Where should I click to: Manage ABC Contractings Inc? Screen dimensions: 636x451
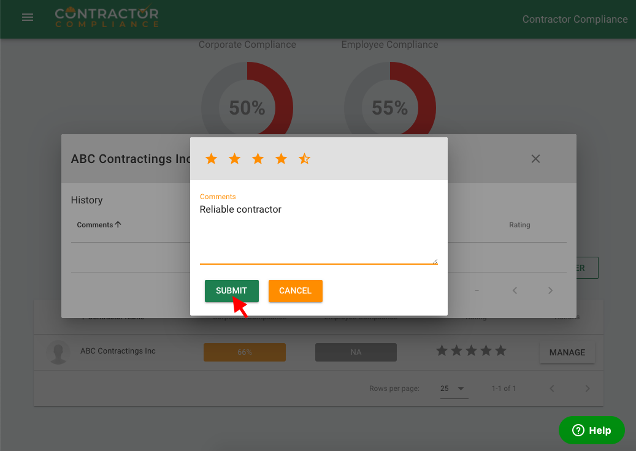click(567, 352)
